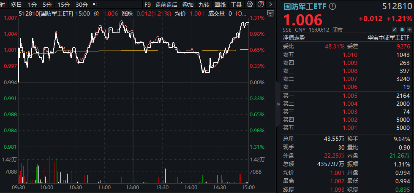Click the tall volume bar near 10:00

(49, 169)
